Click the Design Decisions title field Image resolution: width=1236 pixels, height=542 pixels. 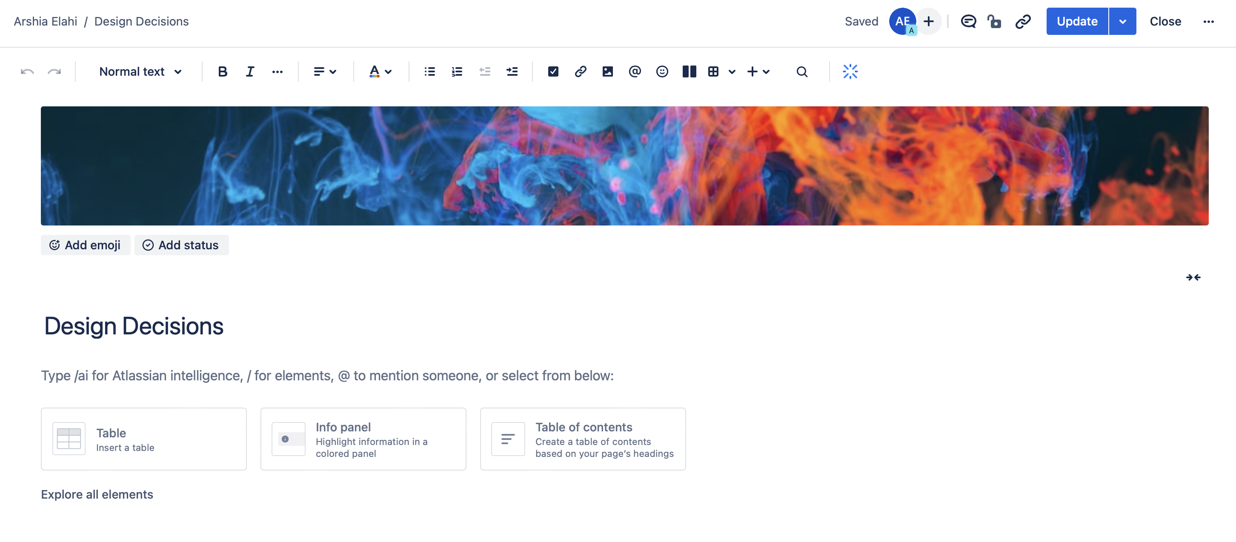coord(134,326)
